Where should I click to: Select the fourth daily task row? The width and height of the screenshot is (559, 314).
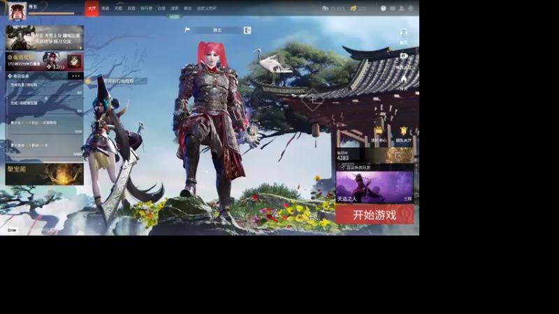[45, 149]
